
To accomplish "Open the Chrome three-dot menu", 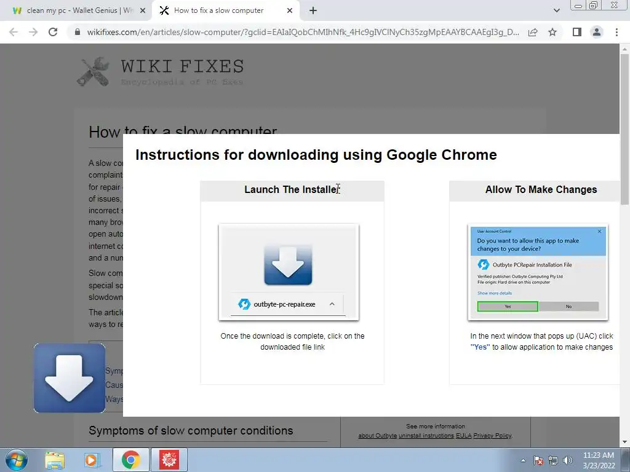I will coord(616,32).
